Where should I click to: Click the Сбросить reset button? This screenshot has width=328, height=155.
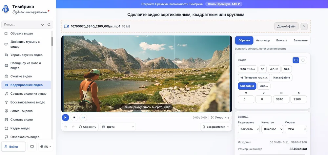pos(88,127)
